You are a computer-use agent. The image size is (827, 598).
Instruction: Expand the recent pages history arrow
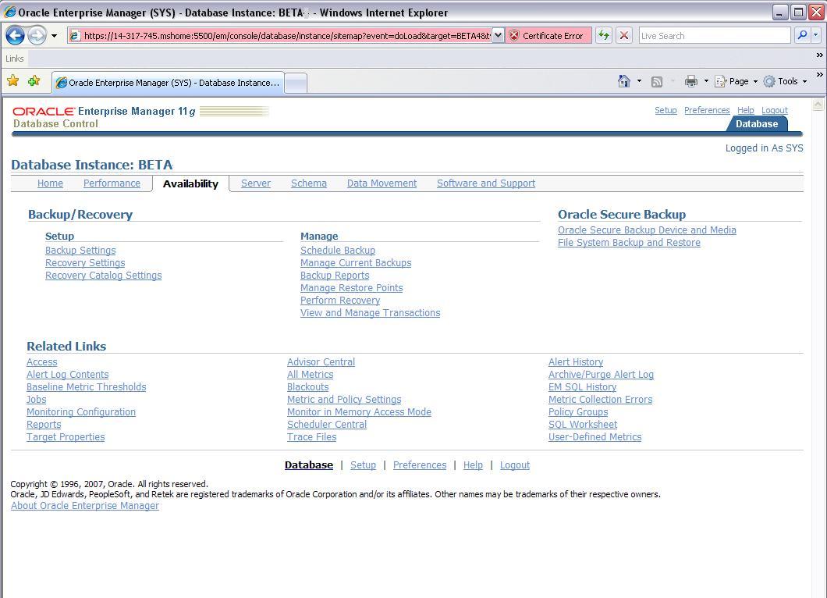[54, 36]
